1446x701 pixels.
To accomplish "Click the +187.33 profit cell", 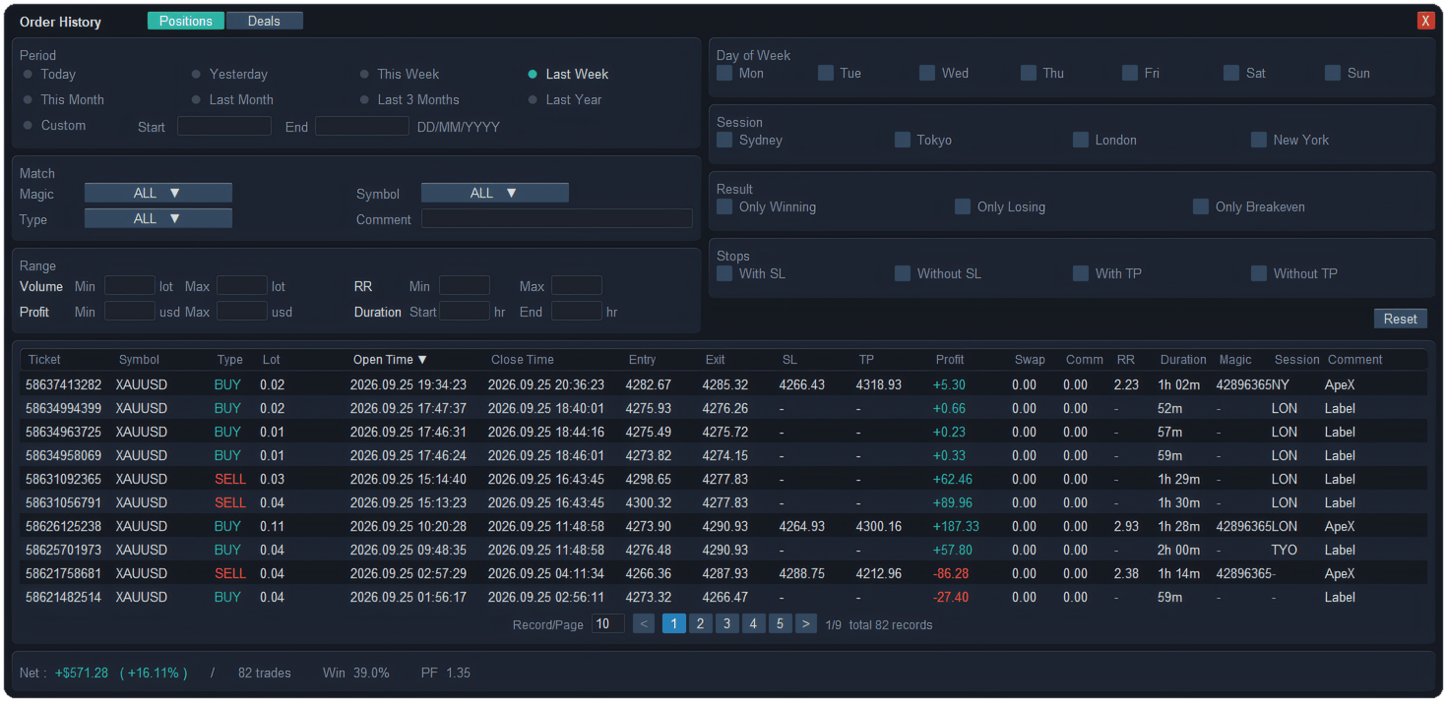I will pyautogui.click(x=956, y=526).
